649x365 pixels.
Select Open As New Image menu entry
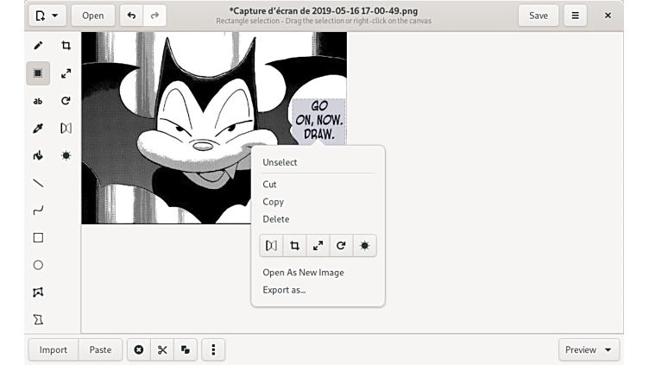(x=303, y=273)
